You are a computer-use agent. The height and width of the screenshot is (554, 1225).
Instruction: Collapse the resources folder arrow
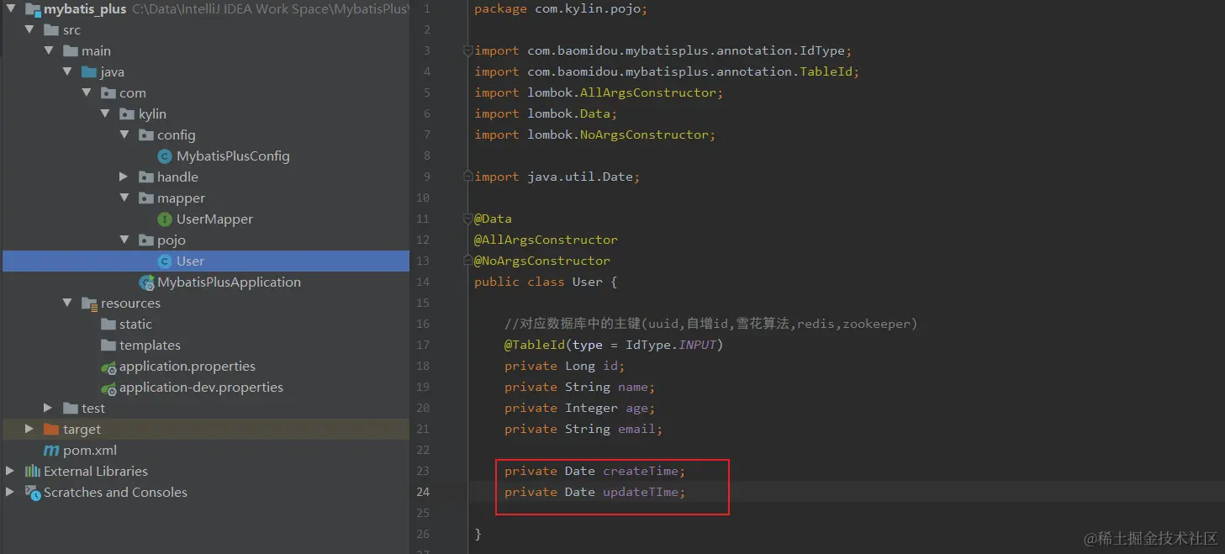coord(67,303)
